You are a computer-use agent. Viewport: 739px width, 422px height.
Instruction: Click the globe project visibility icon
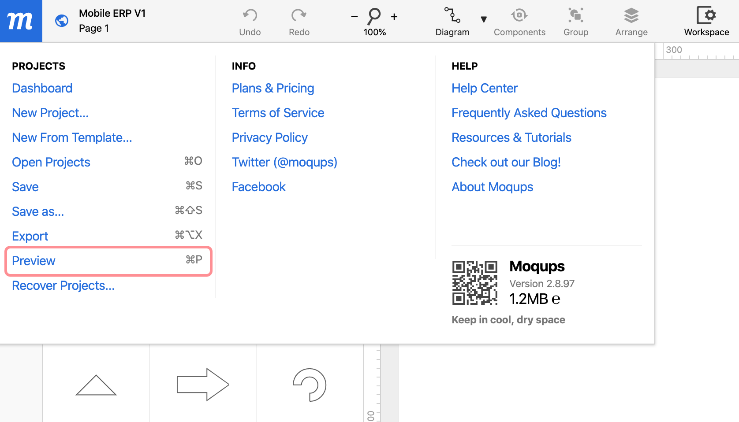coord(62,21)
